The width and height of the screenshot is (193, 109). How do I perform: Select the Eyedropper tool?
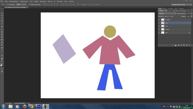2,24
